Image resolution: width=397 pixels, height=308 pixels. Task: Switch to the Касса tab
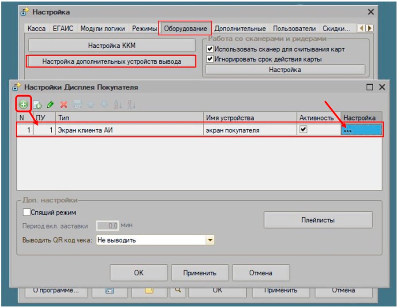click(x=37, y=28)
